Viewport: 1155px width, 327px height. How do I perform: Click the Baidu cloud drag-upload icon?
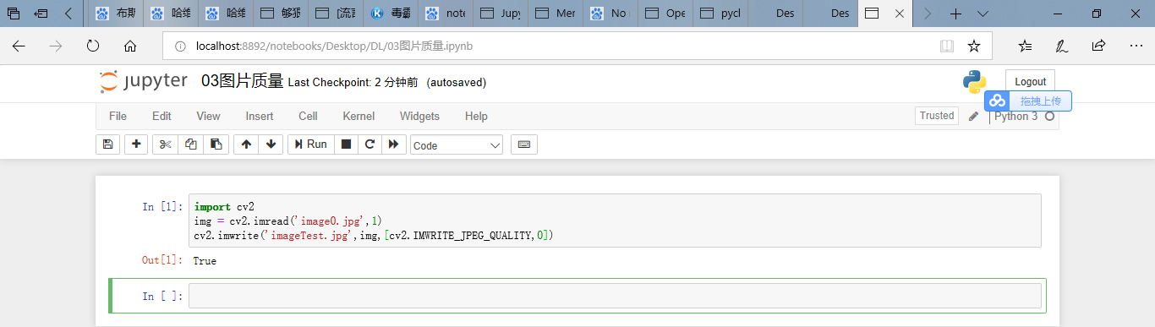tap(998, 101)
